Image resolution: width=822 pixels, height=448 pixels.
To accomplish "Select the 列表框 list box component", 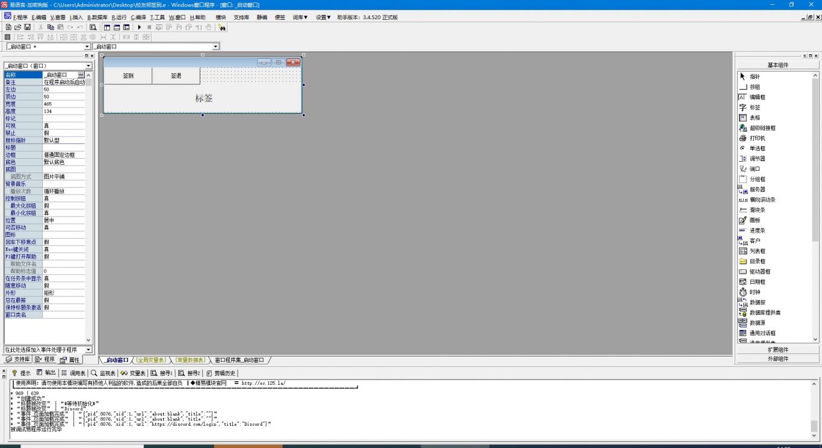I will point(752,251).
